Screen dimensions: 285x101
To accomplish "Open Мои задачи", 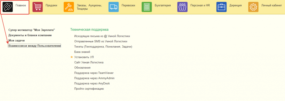I will pyautogui.click(x=16, y=41).
